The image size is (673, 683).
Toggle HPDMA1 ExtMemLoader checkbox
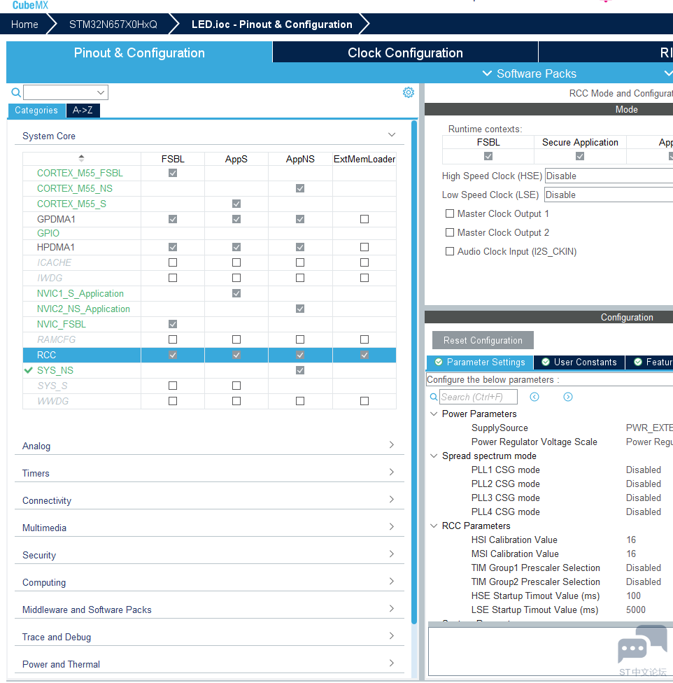pyautogui.click(x=364, y=247)
